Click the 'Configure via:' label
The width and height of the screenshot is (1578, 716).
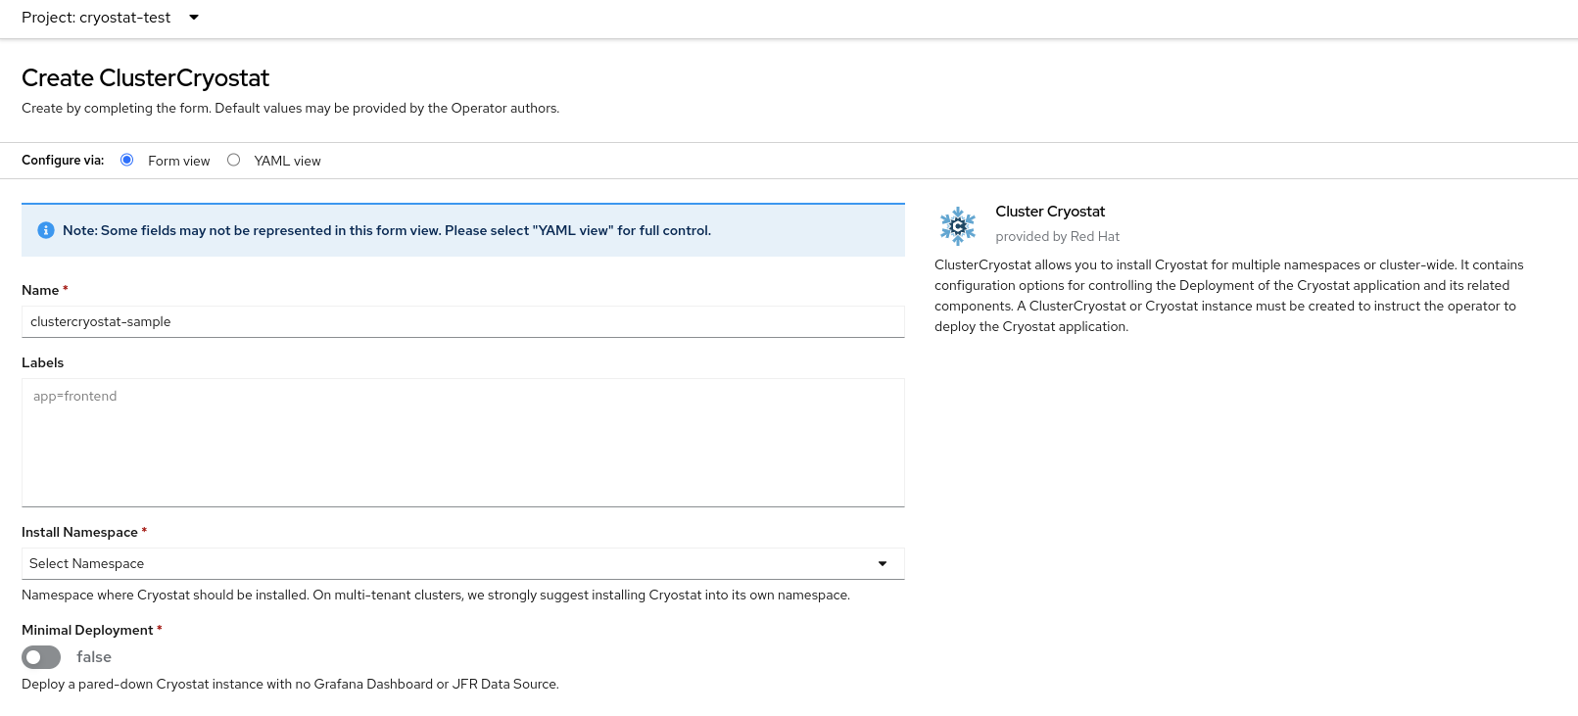pyautogui.click(x=63, y=160)
